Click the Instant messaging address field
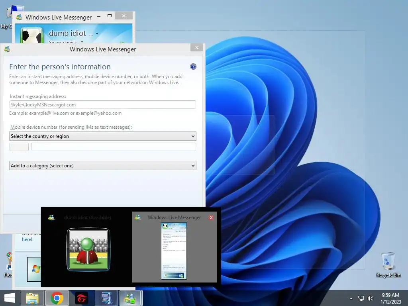Image resolution: width=408 pixels, height=306 pixels. pyautogui.click(x=102, y=105)
